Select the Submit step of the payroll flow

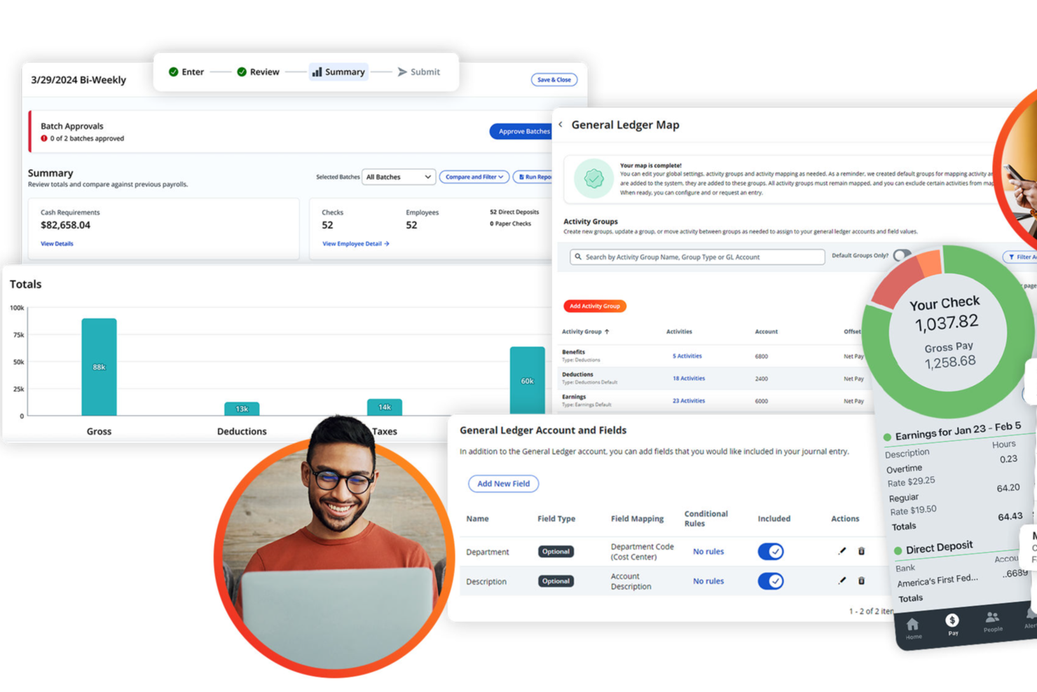tap(419, 72)
